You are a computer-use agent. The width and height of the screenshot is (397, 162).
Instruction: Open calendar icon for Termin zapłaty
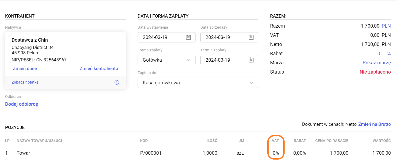coord(251,60)
